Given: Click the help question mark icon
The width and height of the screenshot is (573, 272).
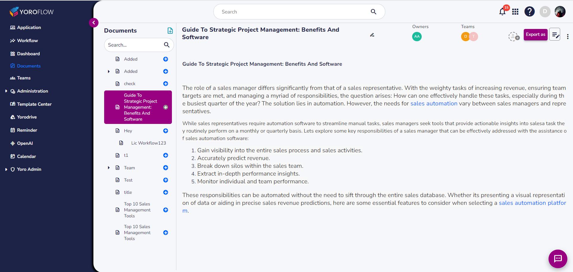Looking at the screenshot, I should coord(529,12).
